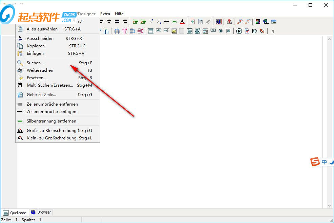The width and height of the screenshot is (334, 223).
Task: Open the color palette grid icon
Action: coord(258,22)
